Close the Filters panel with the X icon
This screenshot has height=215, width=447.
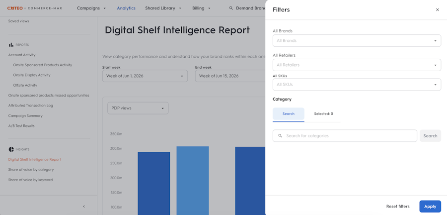[437, 10]
